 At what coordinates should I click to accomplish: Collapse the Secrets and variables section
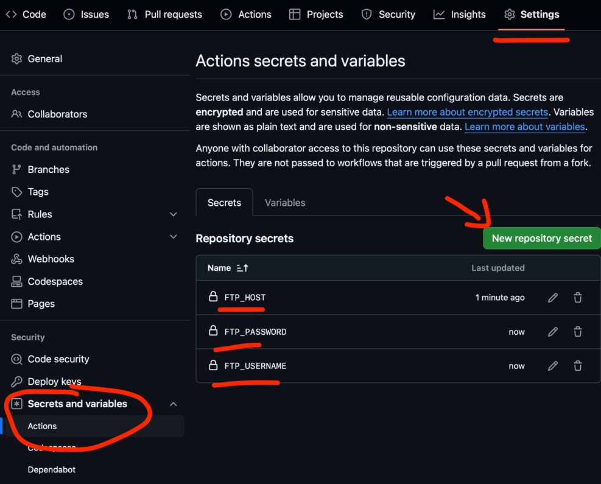coord(173,404)
